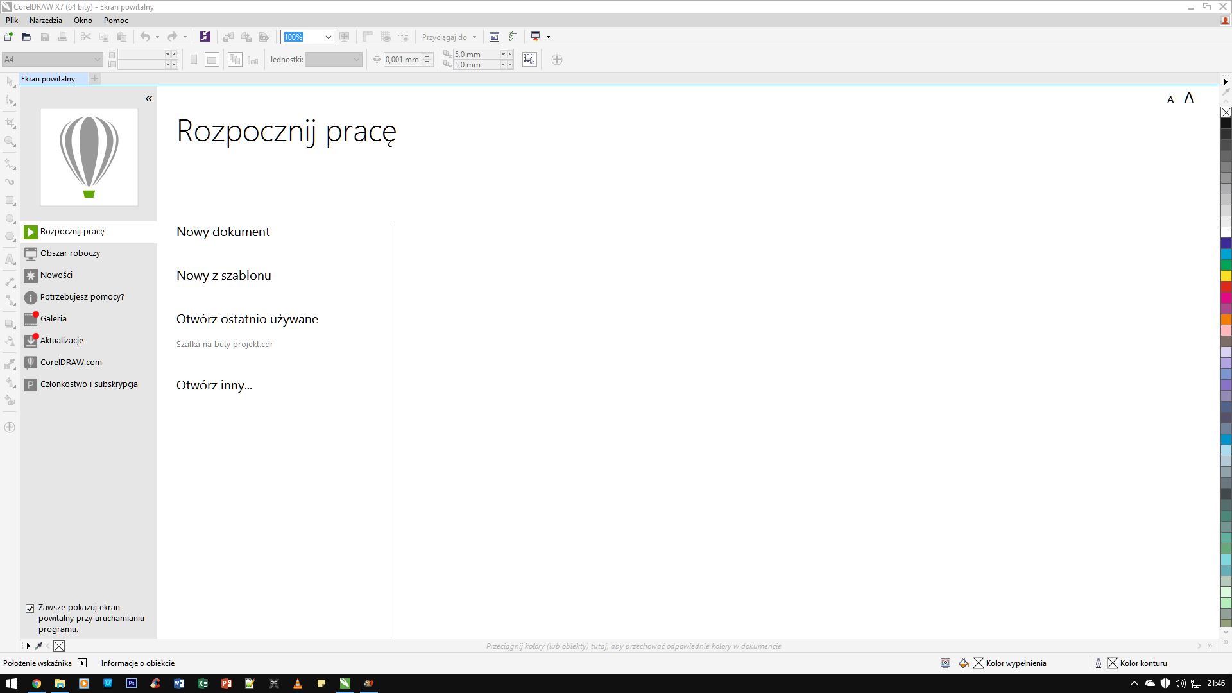Select the yellow color swatch in palette
The height and width of the screenshot is (693, 1232).
(1226, 276)
